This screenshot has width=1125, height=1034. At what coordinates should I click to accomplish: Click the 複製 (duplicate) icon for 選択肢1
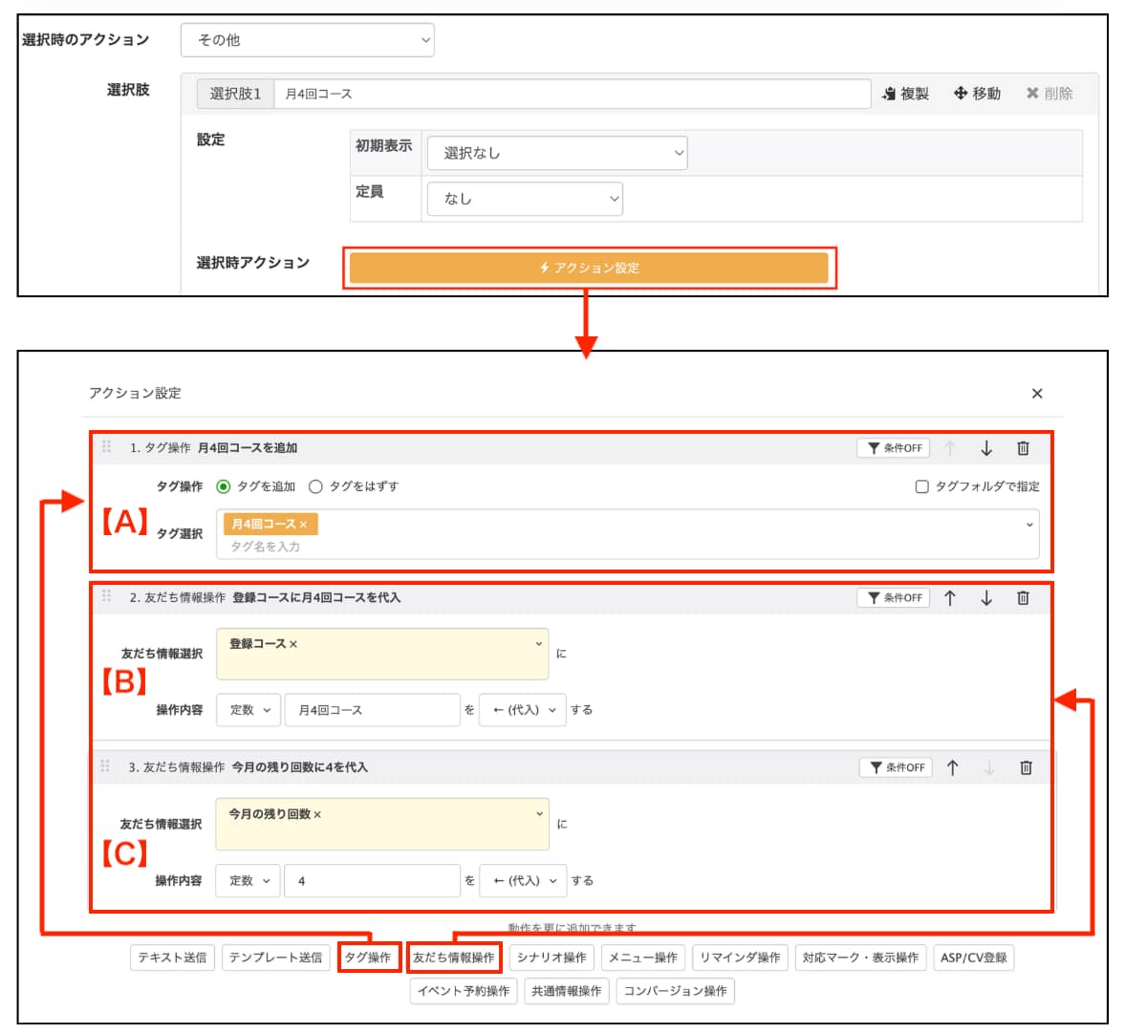point(902,94)
